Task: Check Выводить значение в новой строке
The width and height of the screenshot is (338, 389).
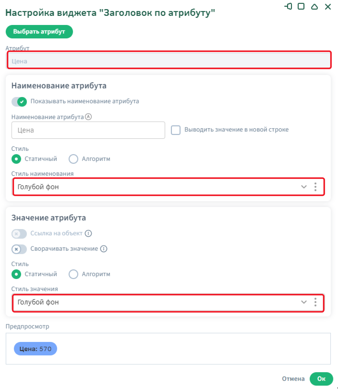Action: [x=176, y=130]
